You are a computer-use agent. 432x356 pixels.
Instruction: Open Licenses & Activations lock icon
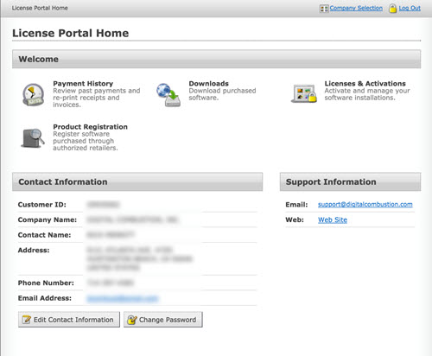(x=304, y=94)
